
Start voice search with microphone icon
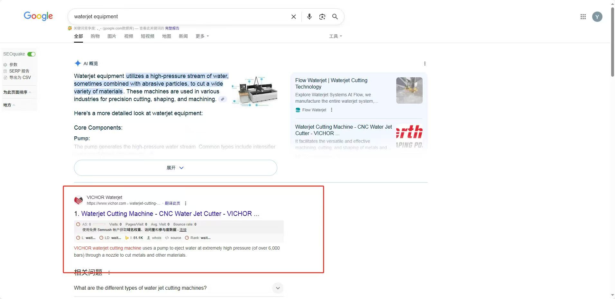309,17
